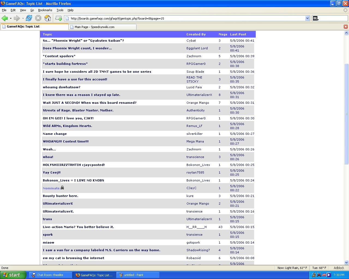Reload the page with the blue refresh icon
This screenshot has height=279, width=349.
point(29,18)
